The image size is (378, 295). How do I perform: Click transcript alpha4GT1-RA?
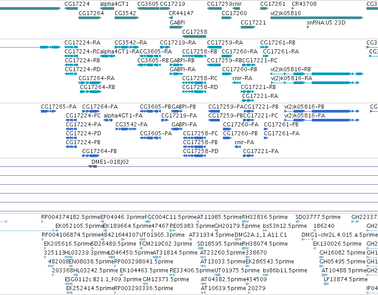pos(107,56)
